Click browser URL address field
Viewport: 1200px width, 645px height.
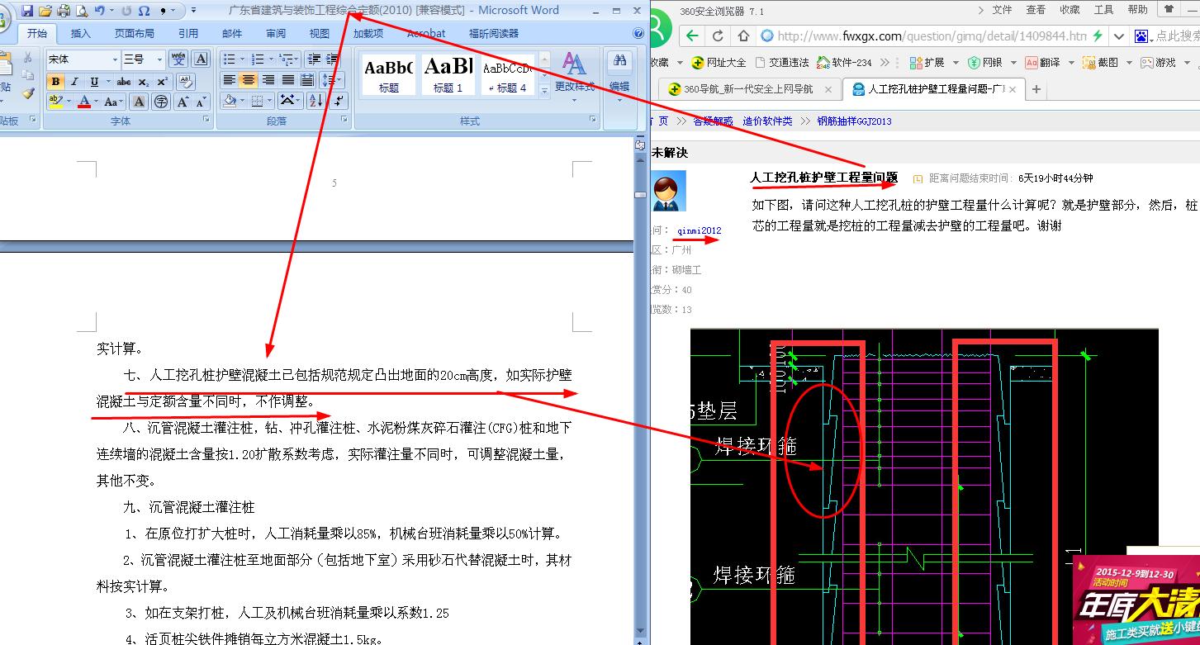931,36
